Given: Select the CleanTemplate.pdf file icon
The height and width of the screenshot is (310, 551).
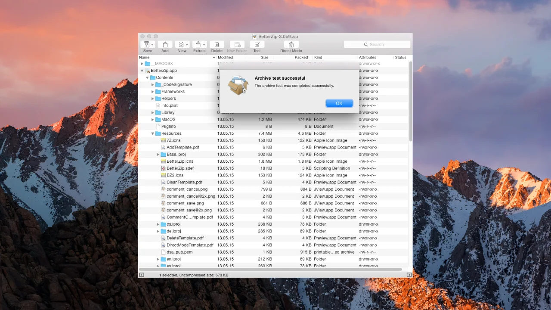Looking at the screenshot, I should [163, 182].
